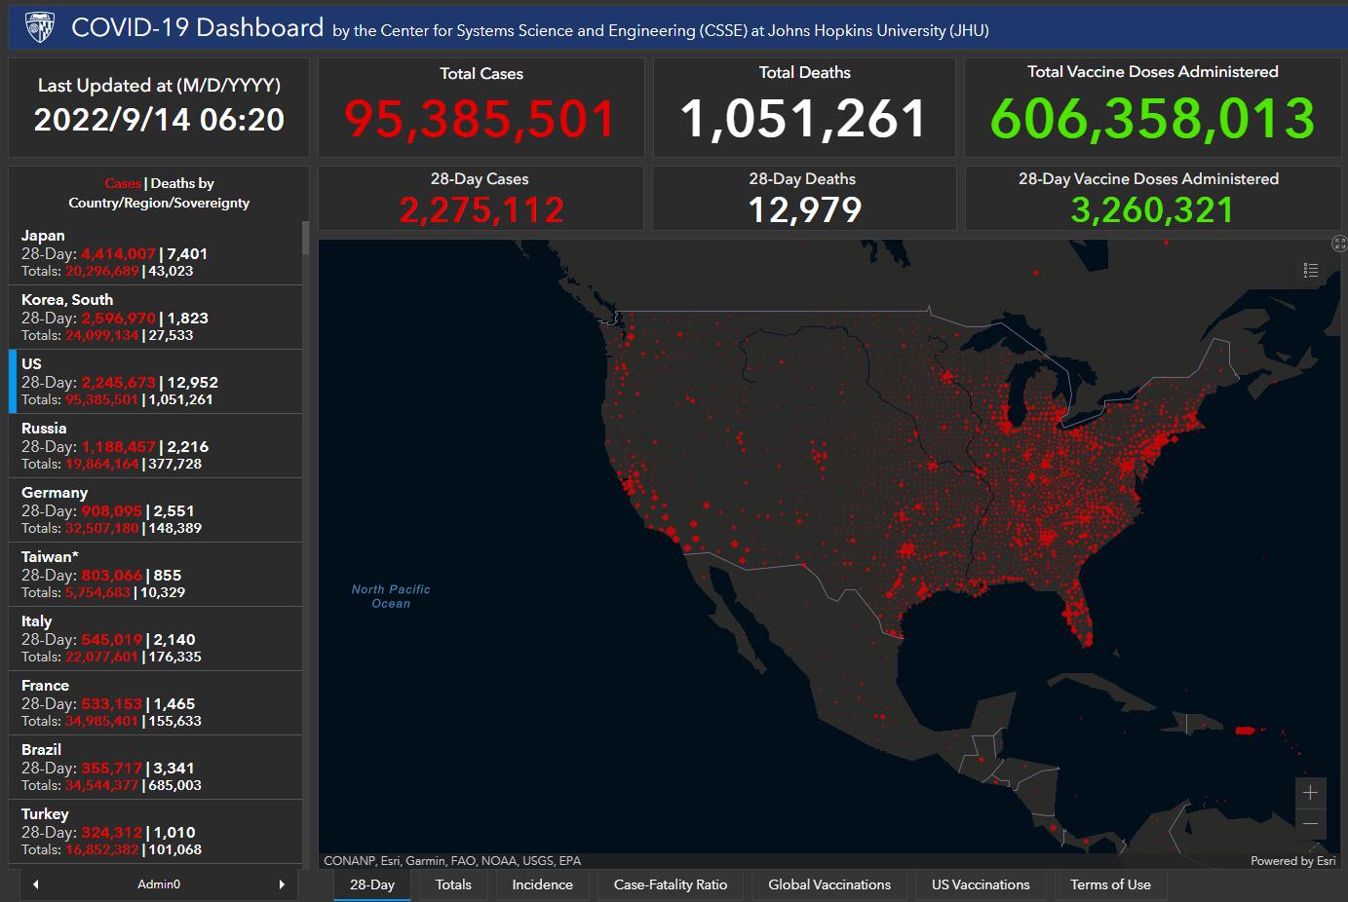Zoom in on the map
The image size is (1348, 902).
point(1310,792)
